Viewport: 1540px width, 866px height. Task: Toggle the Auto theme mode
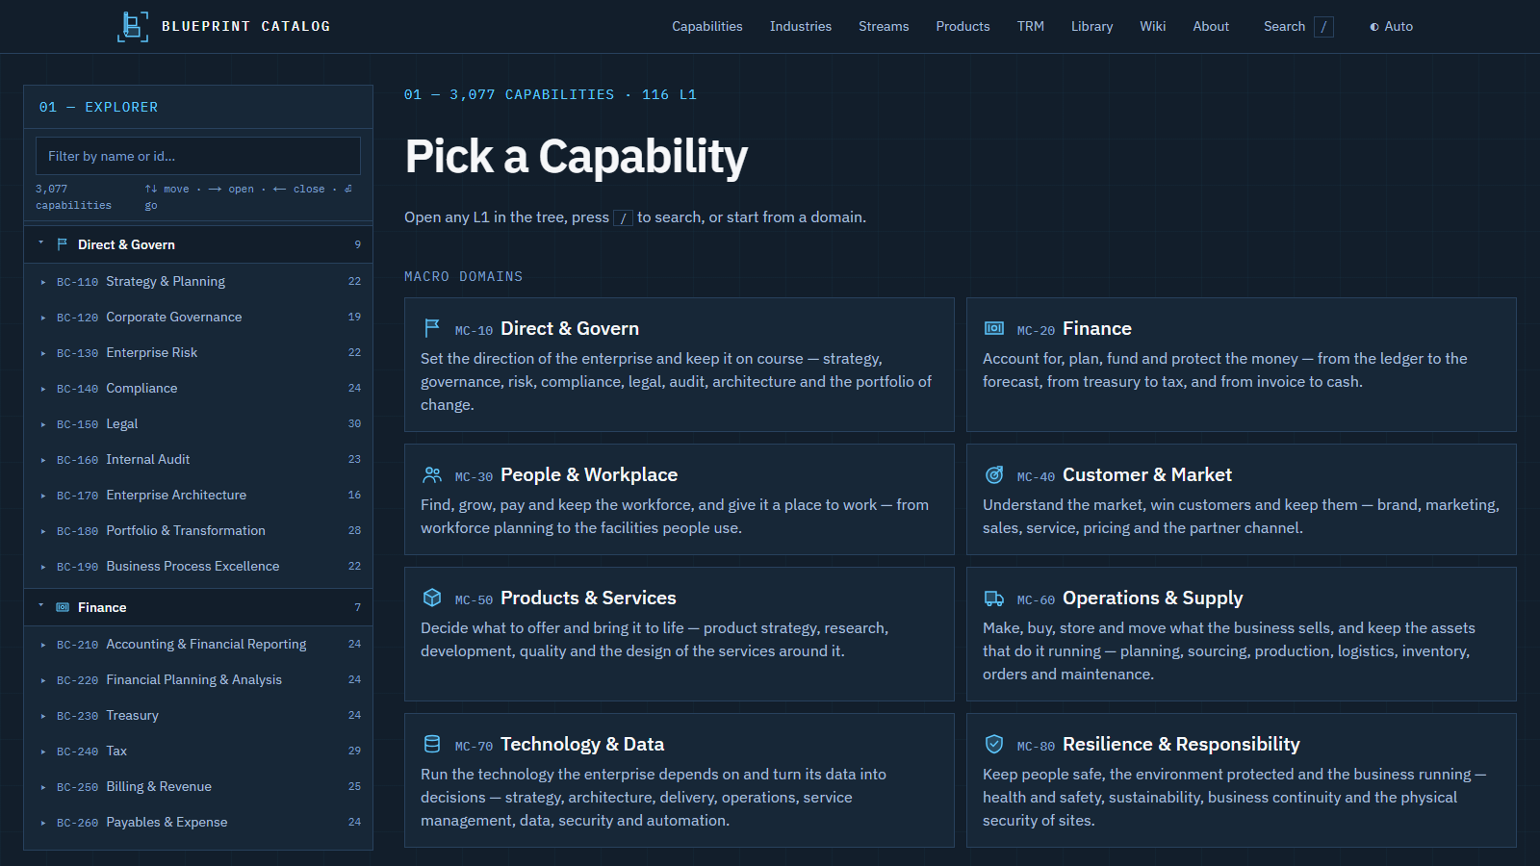click(1391, 27)
